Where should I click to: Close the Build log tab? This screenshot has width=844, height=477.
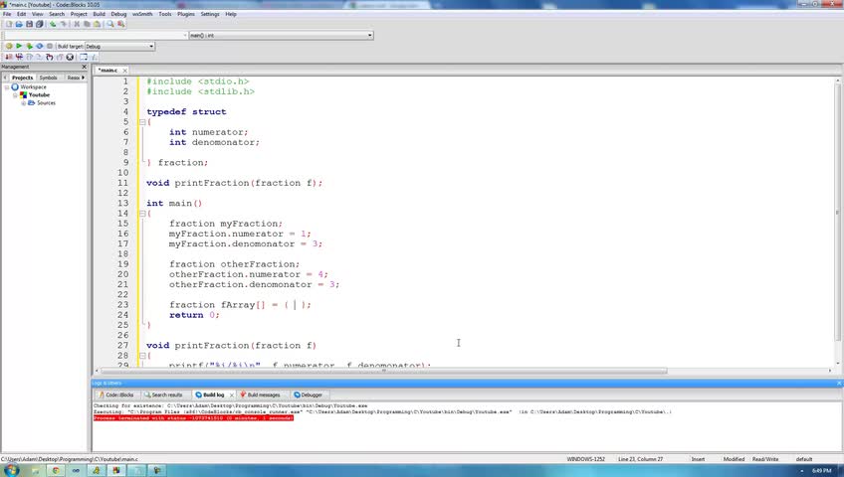(x=232, y=395)
